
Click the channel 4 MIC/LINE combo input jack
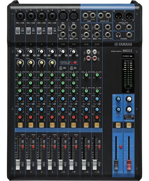point(52,16)
